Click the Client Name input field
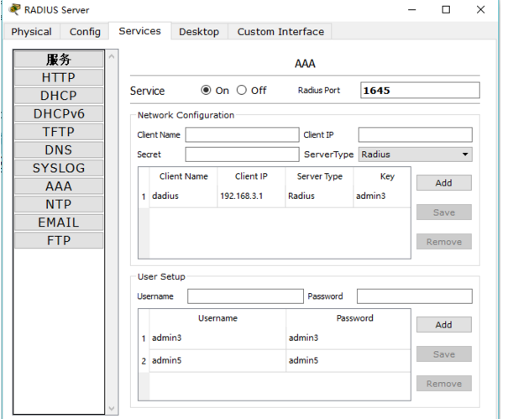This screenshot has height=419, width=508. pyautogui.click(x=242, y=135)
